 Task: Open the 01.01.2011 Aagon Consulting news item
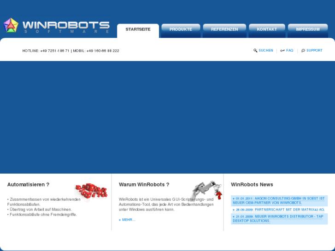279,201
